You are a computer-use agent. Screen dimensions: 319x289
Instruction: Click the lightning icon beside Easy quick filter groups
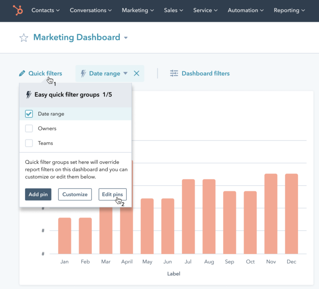pyautogui.click(x=29, y=95)
